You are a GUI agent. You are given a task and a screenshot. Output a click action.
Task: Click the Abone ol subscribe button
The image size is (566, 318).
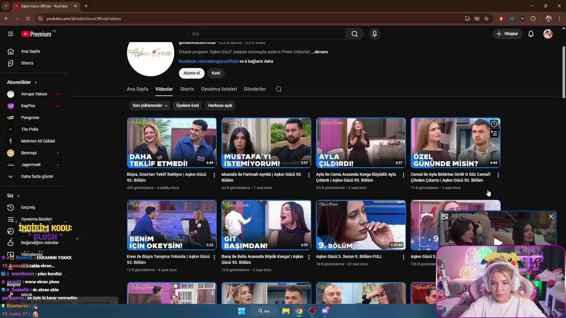tap(191, 73)
